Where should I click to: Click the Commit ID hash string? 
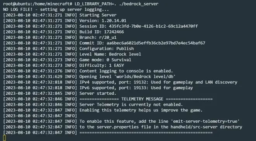(x=156, y=43)
